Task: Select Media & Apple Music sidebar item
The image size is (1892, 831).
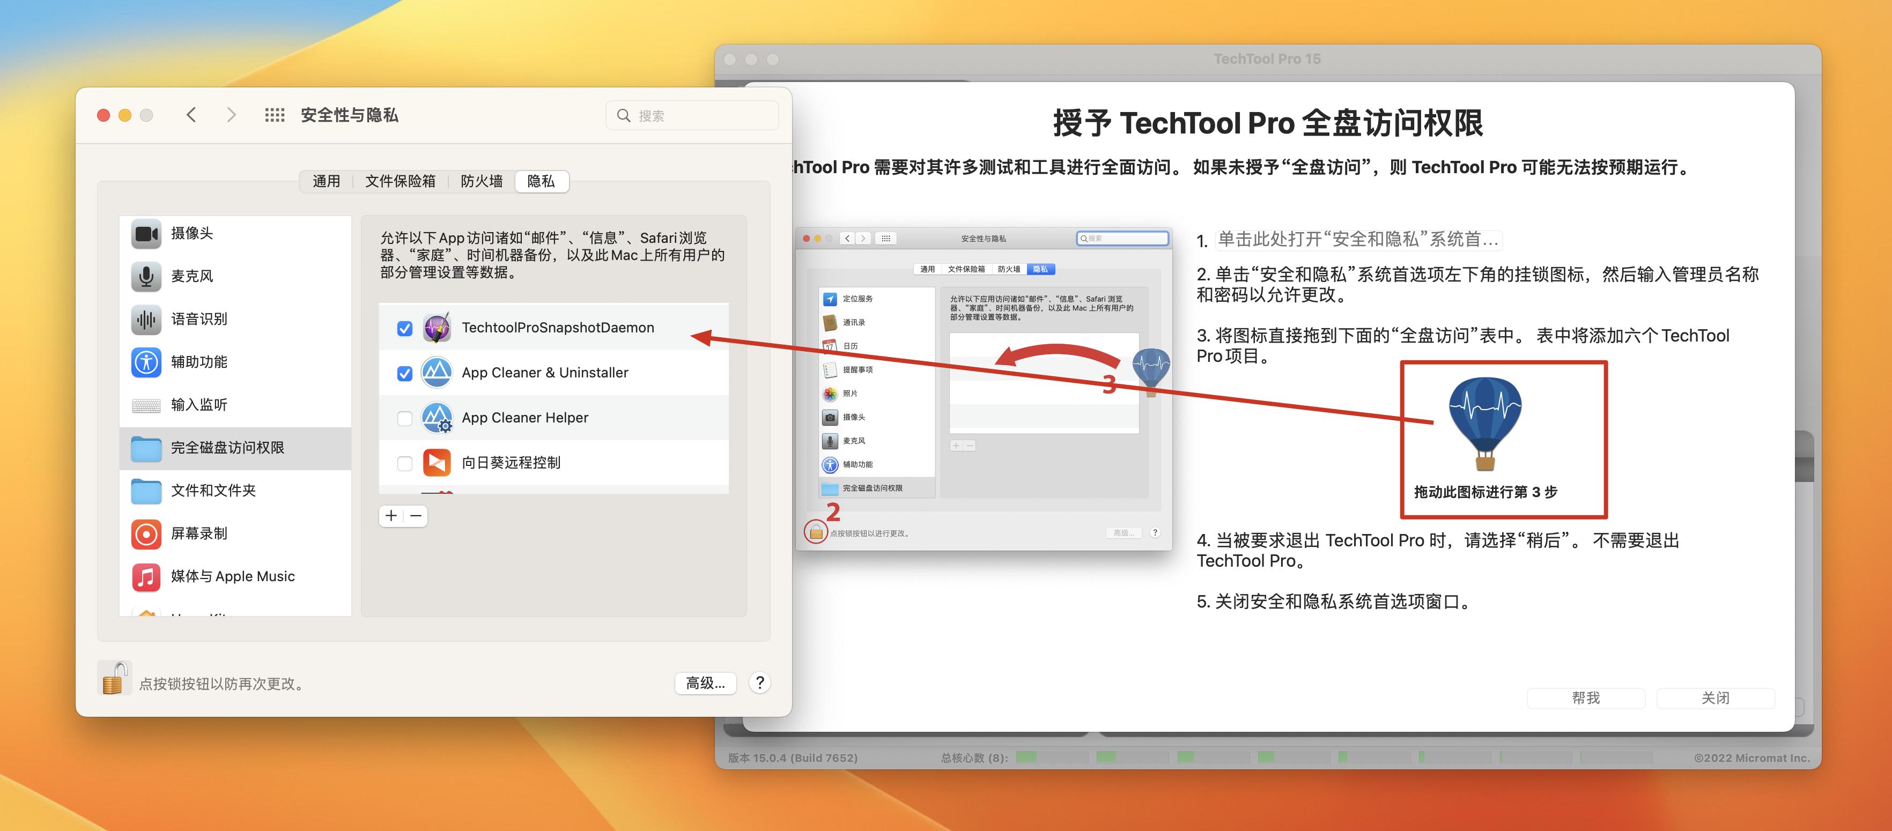Action: point(232,576)
